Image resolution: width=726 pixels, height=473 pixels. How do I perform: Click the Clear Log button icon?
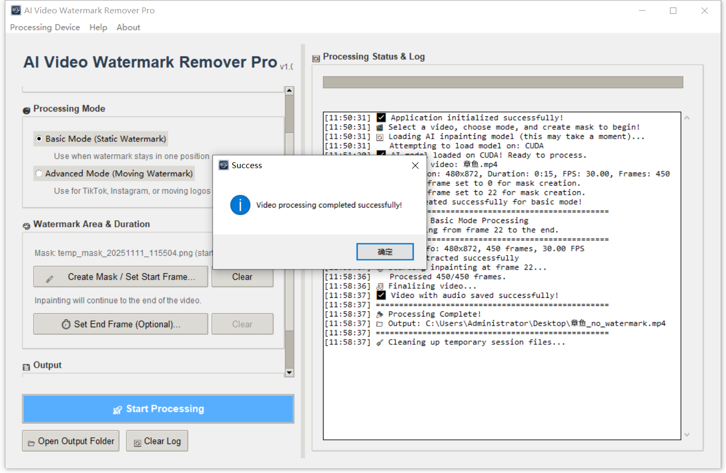coord(137,442)
